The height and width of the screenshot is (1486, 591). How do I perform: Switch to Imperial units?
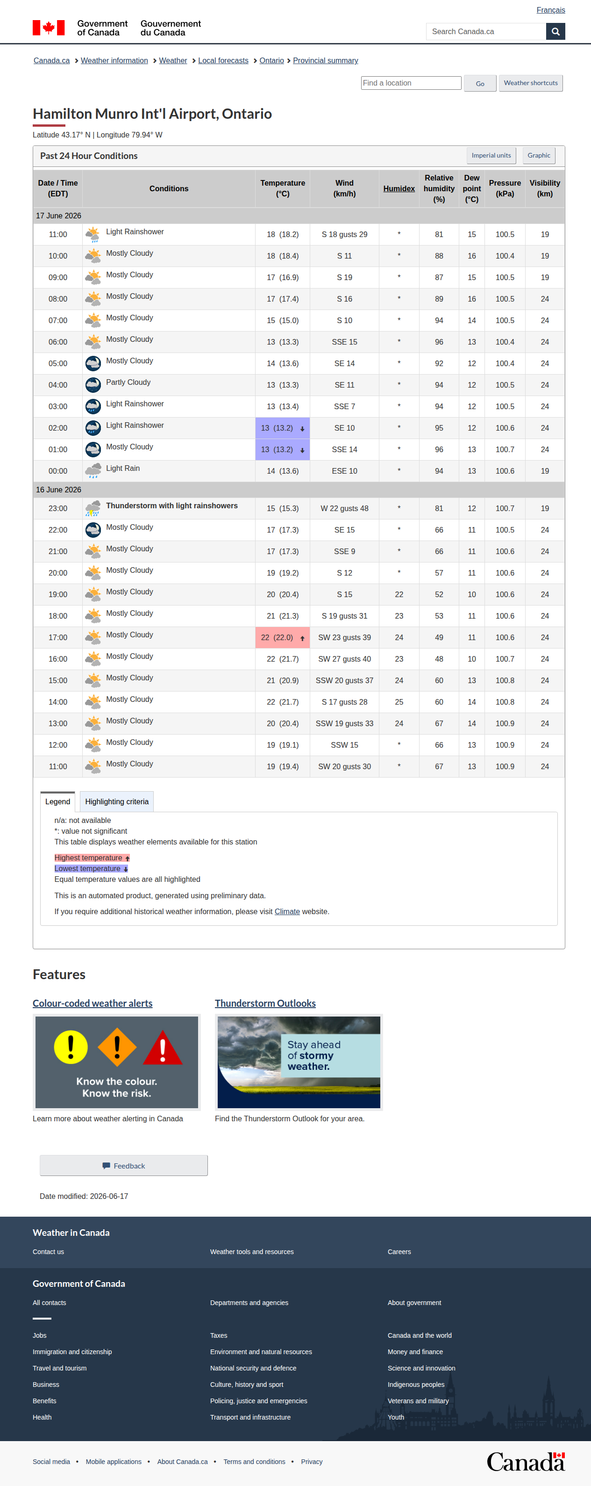click(491, 155)
